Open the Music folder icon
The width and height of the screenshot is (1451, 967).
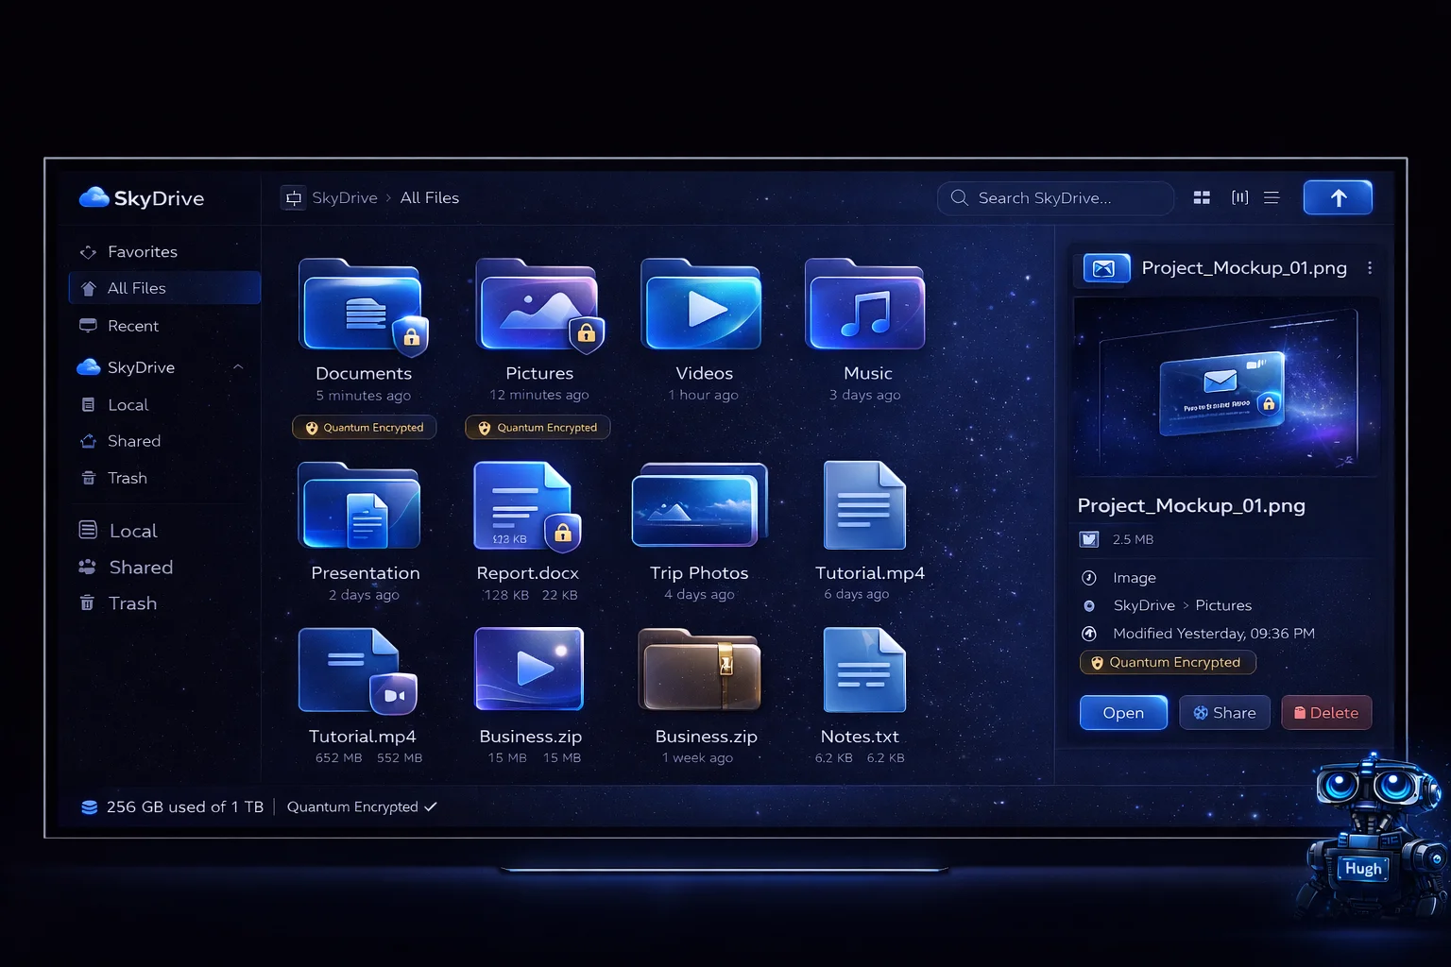[864, 305]
